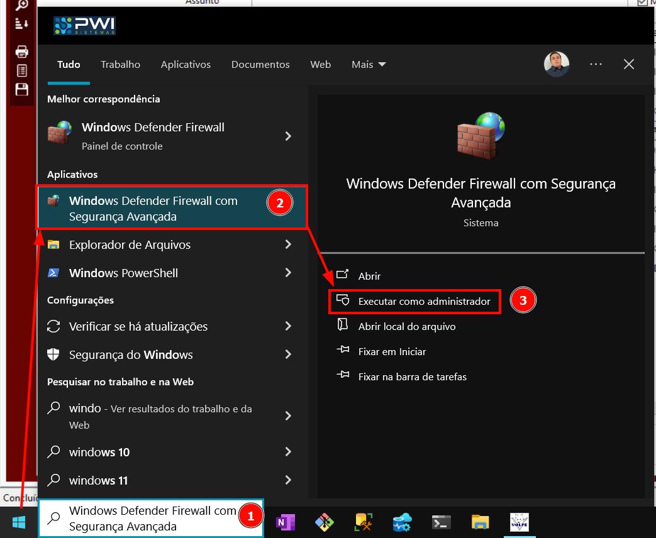Click the printer icon in left sidebar

pos(22,52)
